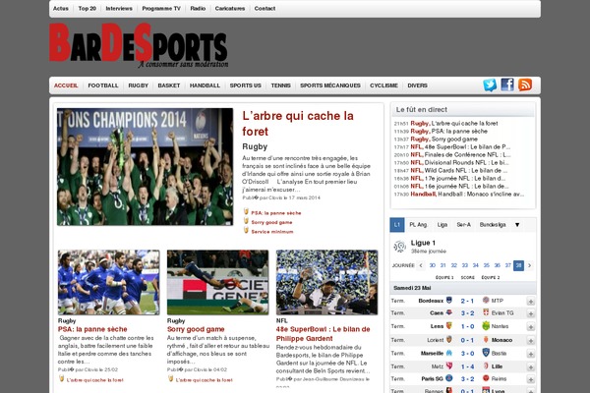Click the MTP club crest
Screen dimensions: 590x393
click(486, 300)
